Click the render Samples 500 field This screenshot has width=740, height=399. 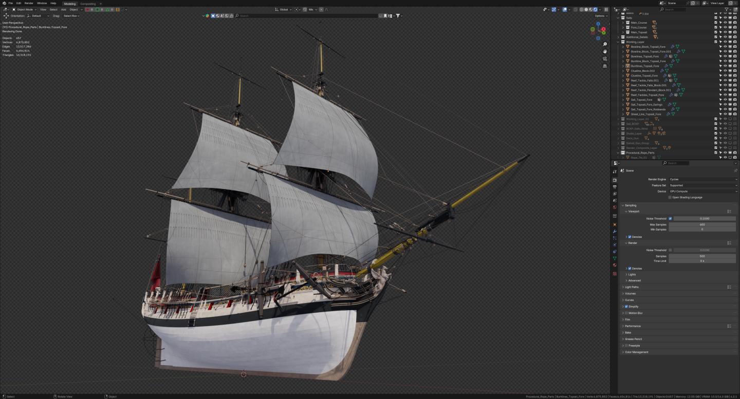coord(702,256)
